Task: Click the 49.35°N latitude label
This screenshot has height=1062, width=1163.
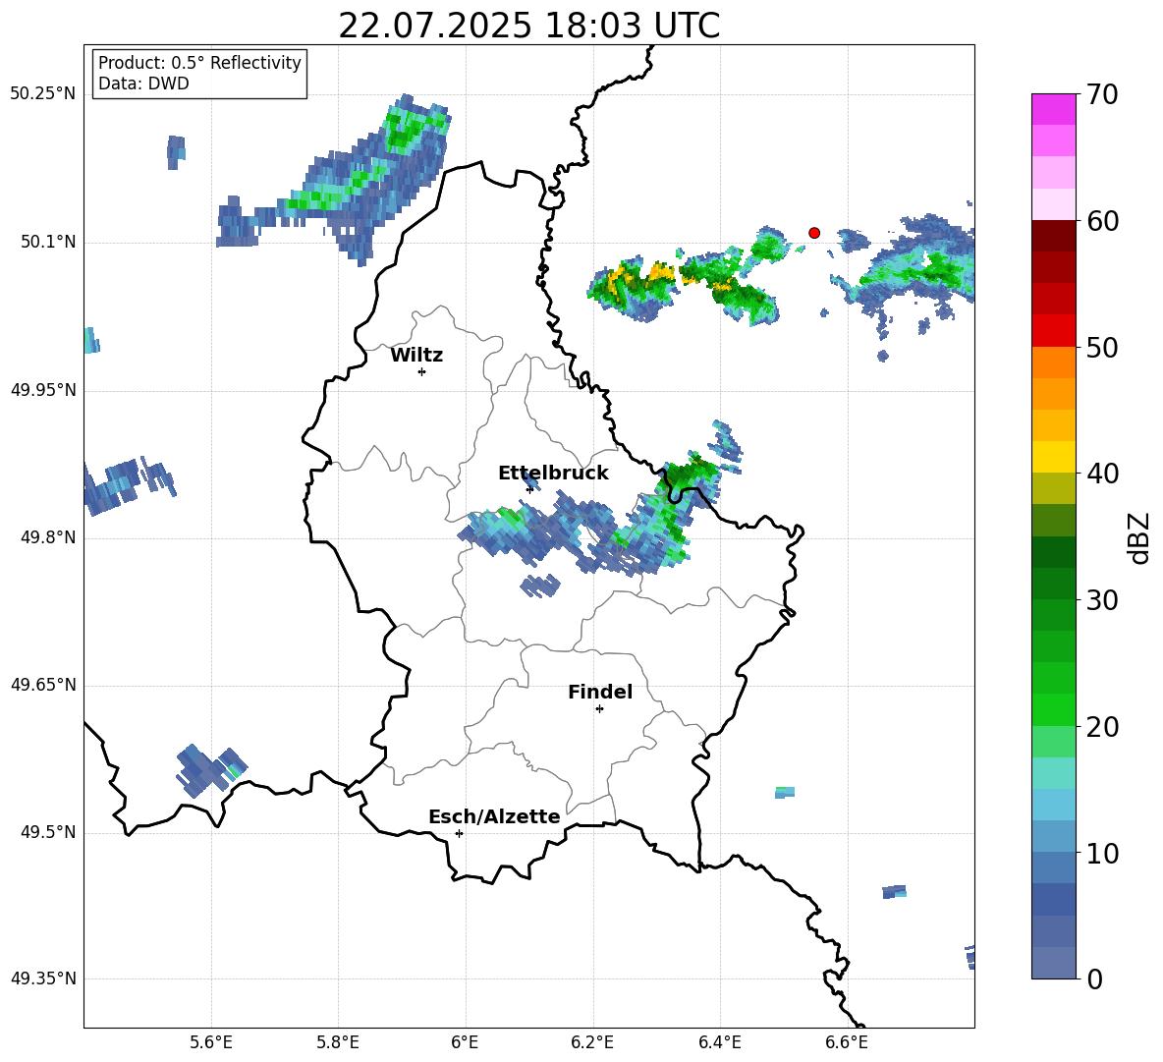Action: (x=43, y=978)
